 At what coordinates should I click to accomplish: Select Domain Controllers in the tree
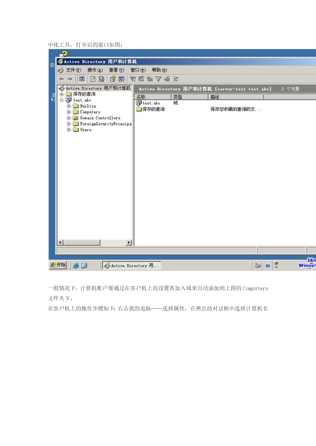click(100, 118)
